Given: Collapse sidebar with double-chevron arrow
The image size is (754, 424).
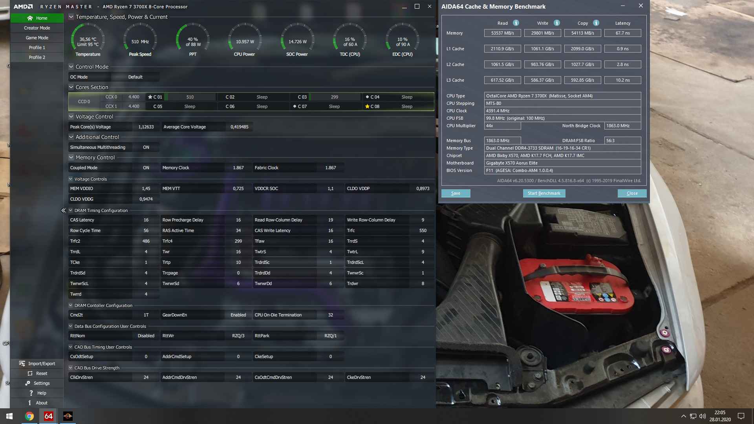Looking at the screenshot, I should (64, 210).
